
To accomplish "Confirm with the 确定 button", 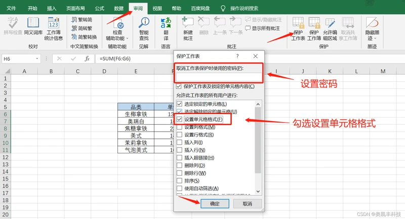I will pyautogui.click(x=215, y=203).
